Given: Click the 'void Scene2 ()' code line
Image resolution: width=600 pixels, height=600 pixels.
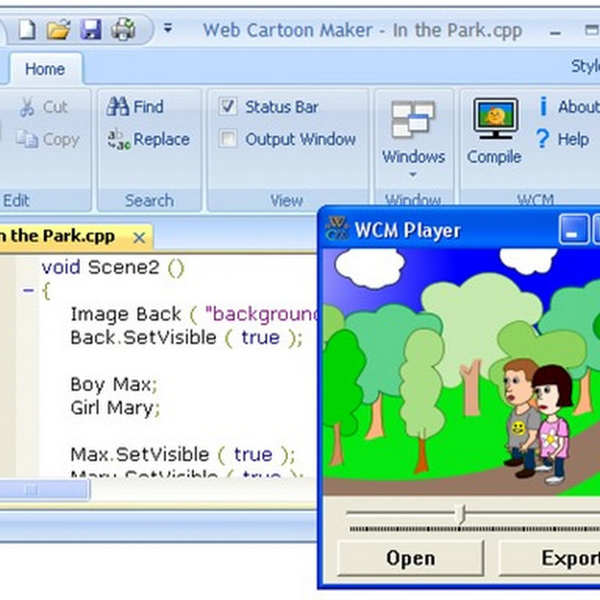Looking at the screenshot, I should [113, 268].
